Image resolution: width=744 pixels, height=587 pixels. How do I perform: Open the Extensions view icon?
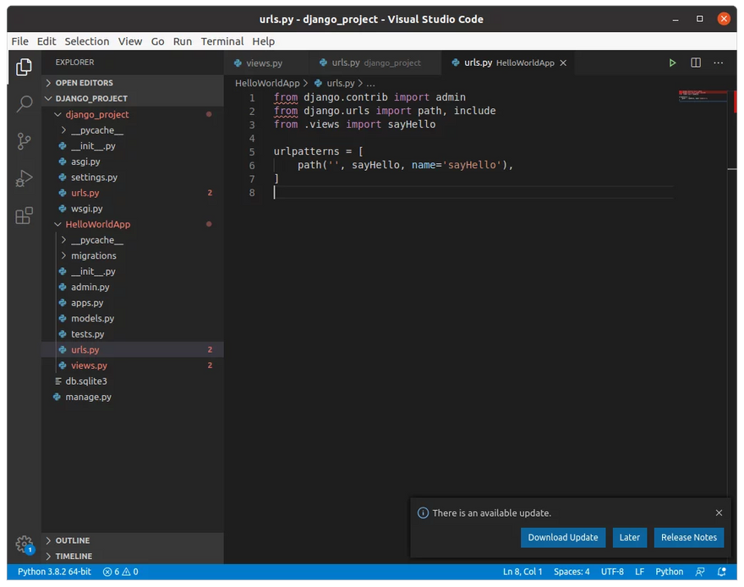coord(24,216)
